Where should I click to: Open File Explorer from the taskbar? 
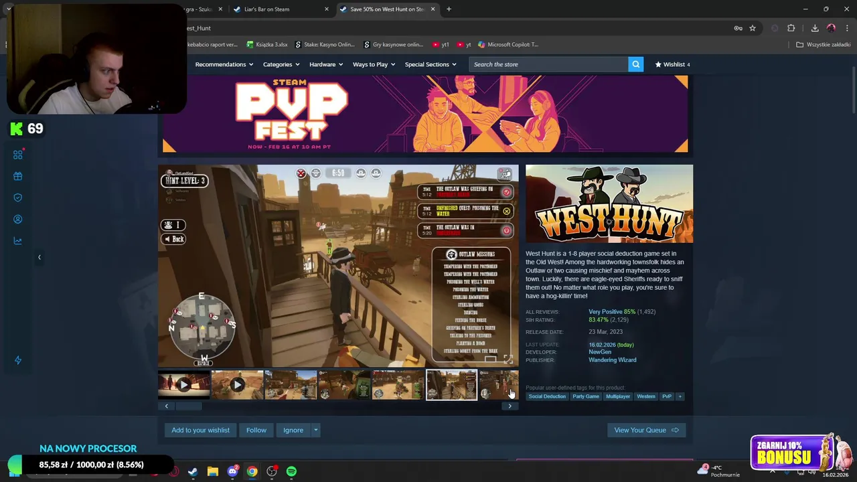pyautogui.click(x=212, y=471)
